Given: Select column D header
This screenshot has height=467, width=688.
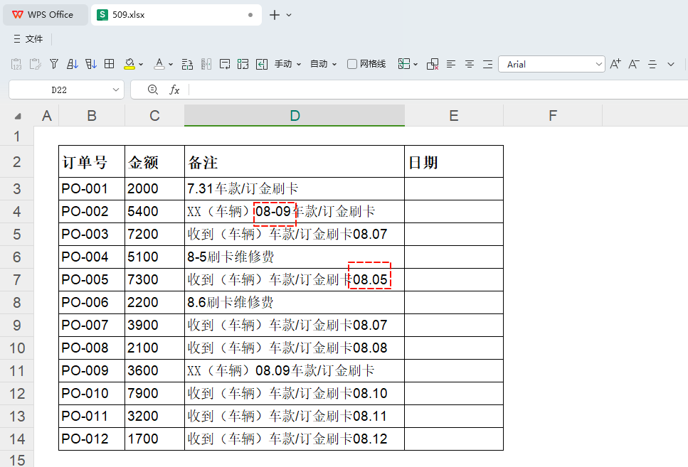Looking at the screenshot, I should (x=295, y=116).
